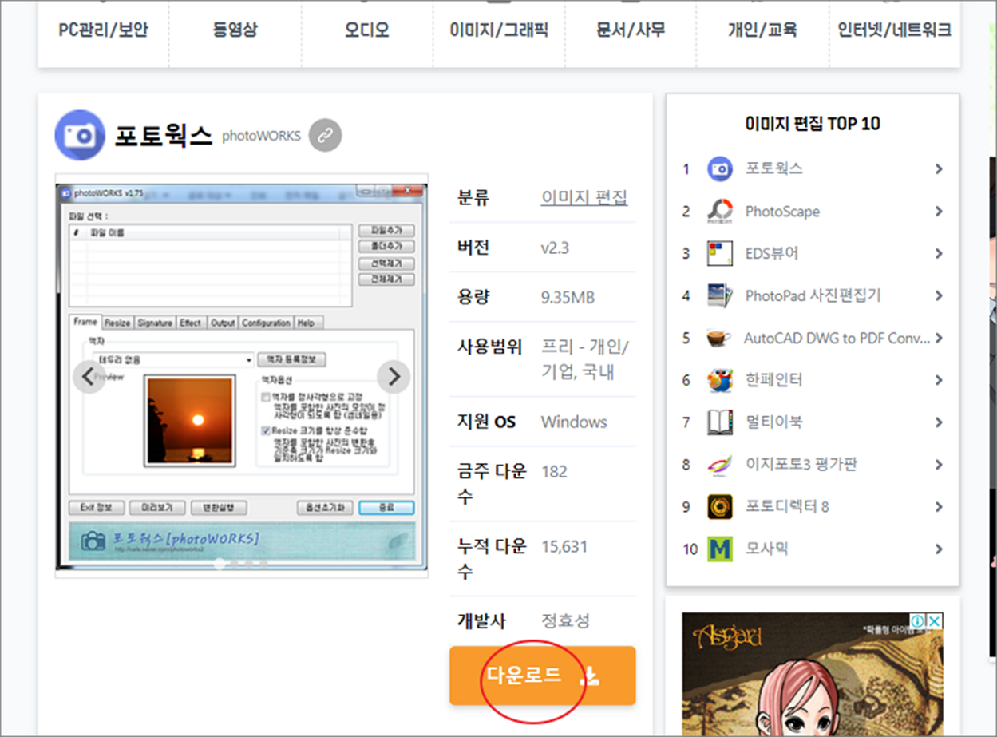Open the 문서/사무 category
997x737 pixels.
[631, 31]
